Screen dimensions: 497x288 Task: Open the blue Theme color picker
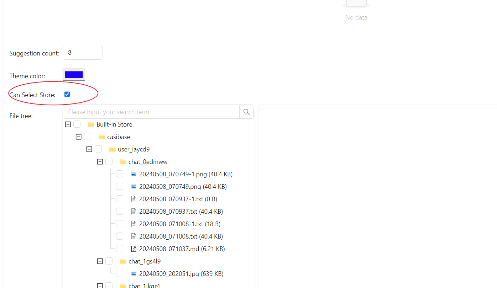click(74, 75)
